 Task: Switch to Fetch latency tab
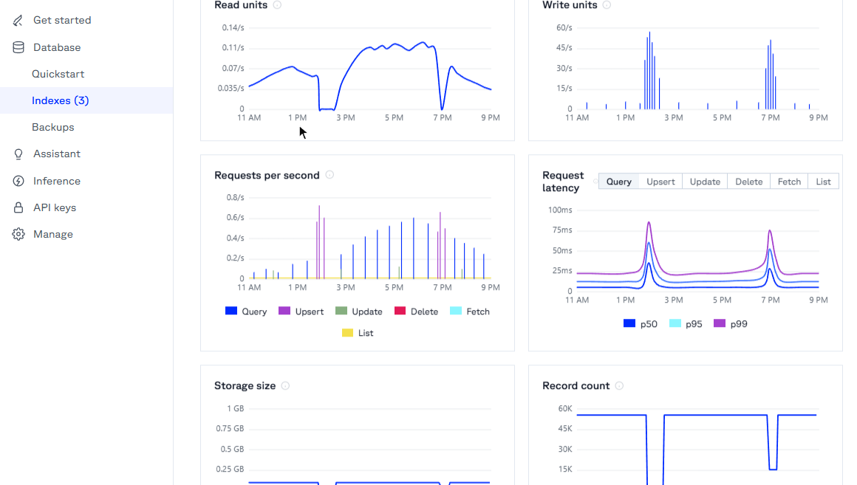789,182
